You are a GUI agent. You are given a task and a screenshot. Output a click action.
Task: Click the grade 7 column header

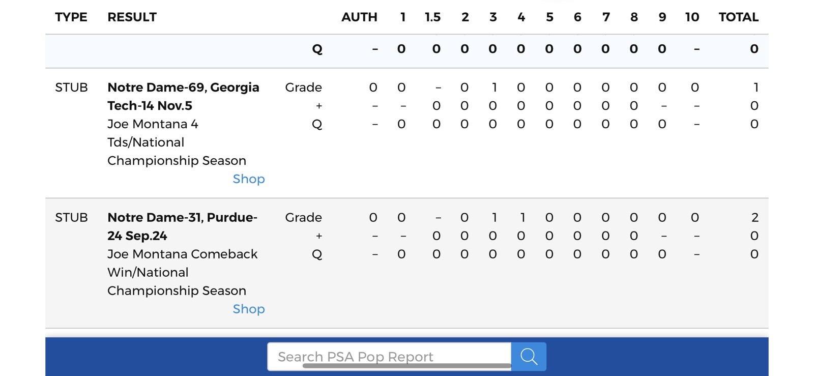pyautogui.click(x=606, y=17)
